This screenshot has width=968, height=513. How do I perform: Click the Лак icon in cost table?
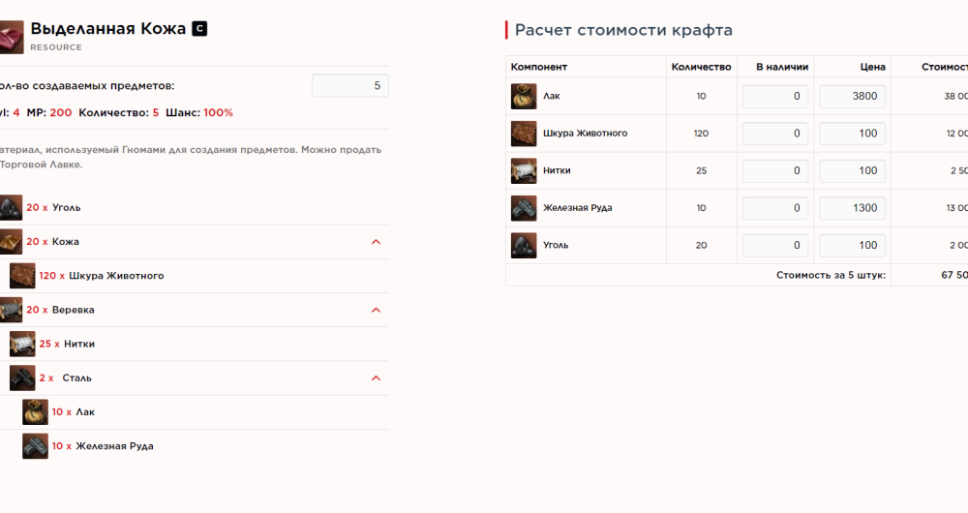point(524,96)
